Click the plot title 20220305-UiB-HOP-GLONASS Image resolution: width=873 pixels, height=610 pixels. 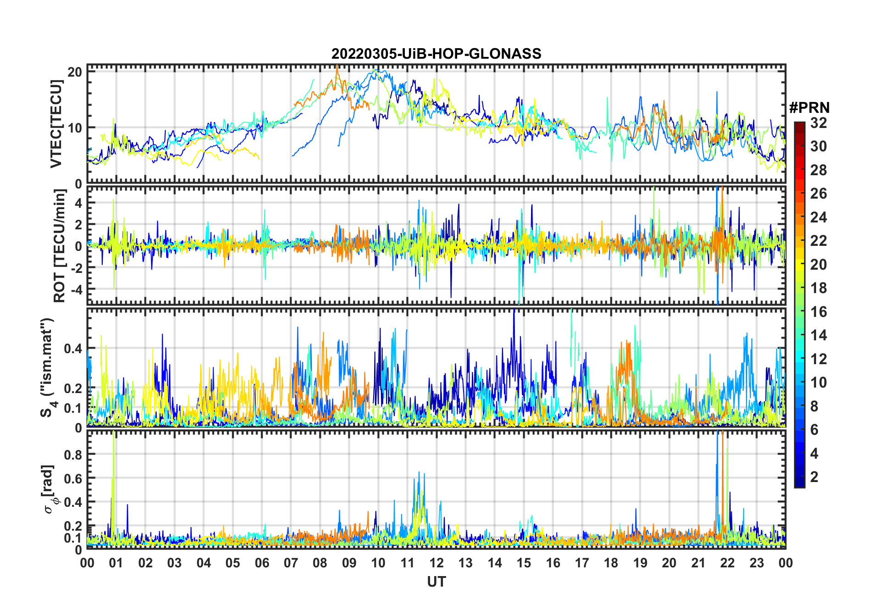(x=436, y=54)
